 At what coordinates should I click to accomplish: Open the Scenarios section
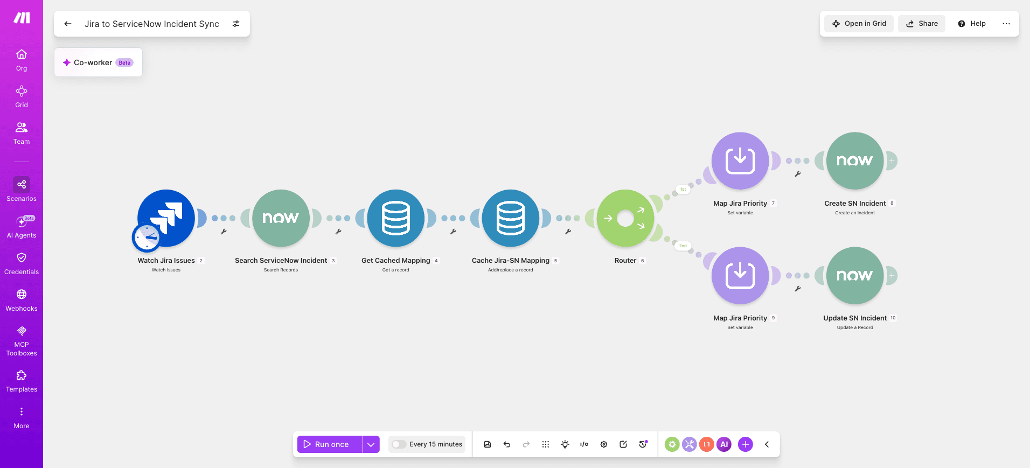[22, 190]
